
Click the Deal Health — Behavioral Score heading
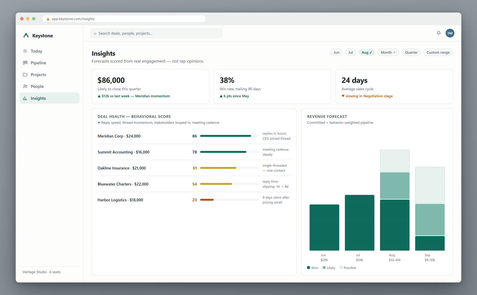(134, 117)
